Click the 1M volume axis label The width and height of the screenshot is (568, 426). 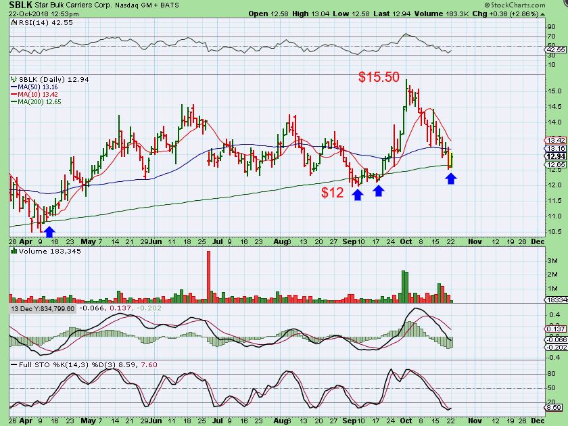coord(552,289)
